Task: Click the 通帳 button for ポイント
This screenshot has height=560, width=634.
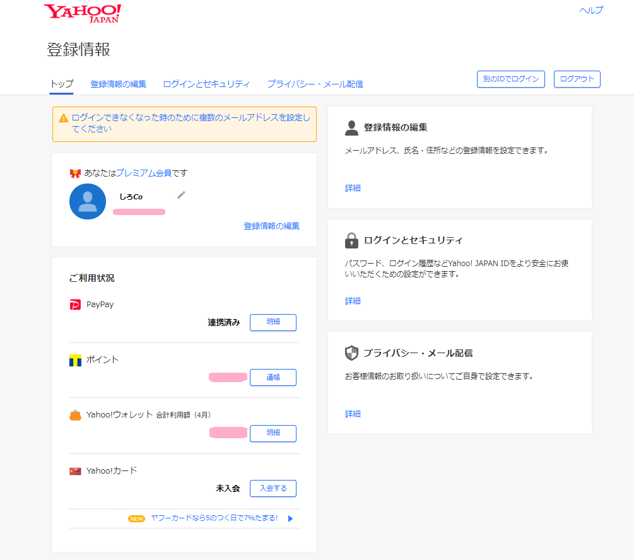Action: coord(273,377)
